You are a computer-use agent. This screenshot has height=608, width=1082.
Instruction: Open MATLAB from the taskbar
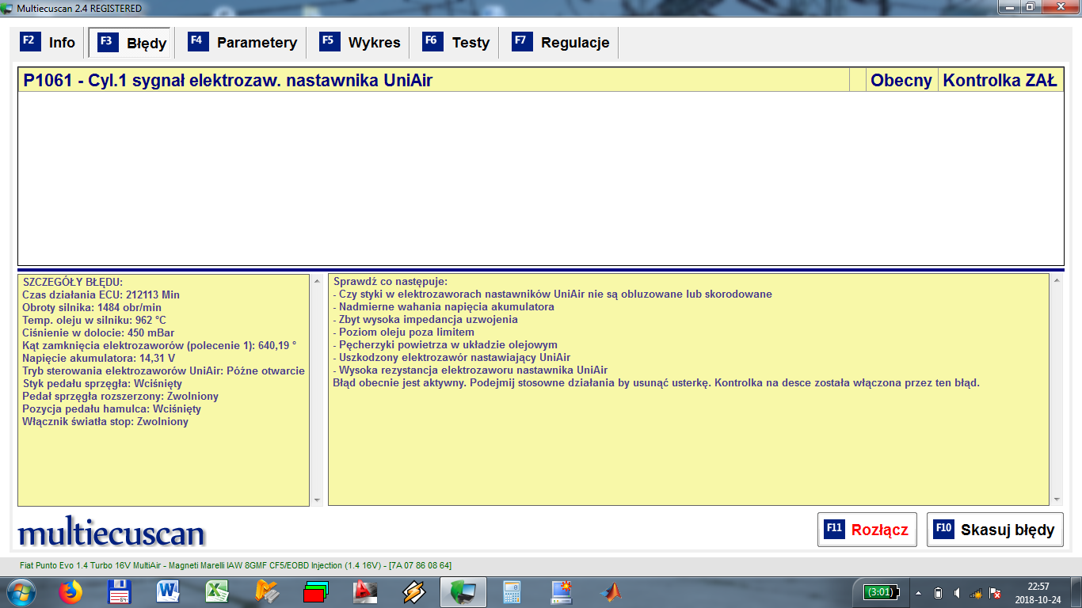pyautogui.click(x=610, y=591)
